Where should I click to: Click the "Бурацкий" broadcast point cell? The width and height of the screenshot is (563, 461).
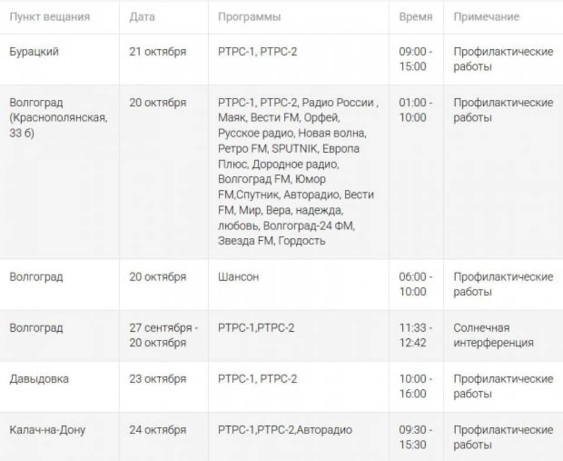(x=34, y=52)
